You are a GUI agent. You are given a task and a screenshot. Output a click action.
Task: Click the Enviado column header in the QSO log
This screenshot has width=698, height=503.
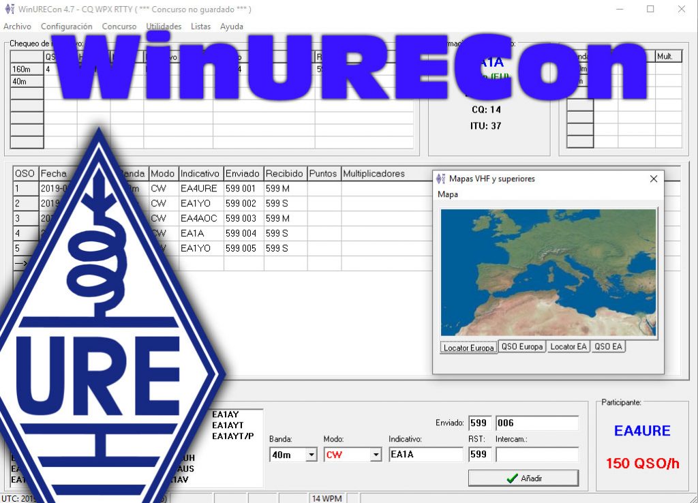click(243, 174)
